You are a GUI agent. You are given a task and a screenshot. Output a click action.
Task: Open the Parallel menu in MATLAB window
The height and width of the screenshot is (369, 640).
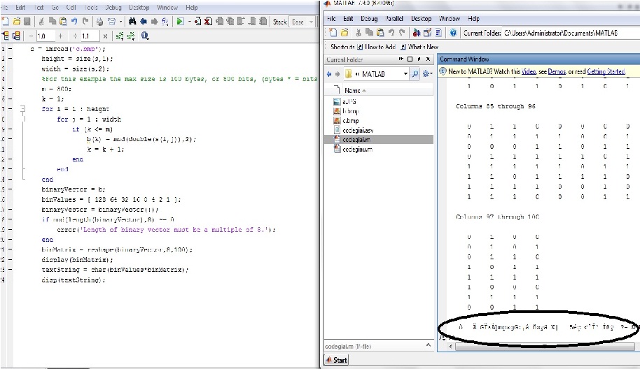point(394,19)
